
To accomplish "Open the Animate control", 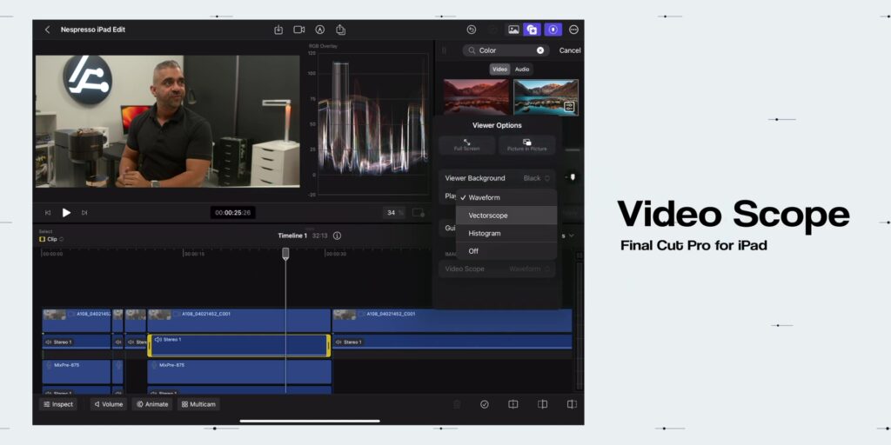I will (x=152, y=404).
